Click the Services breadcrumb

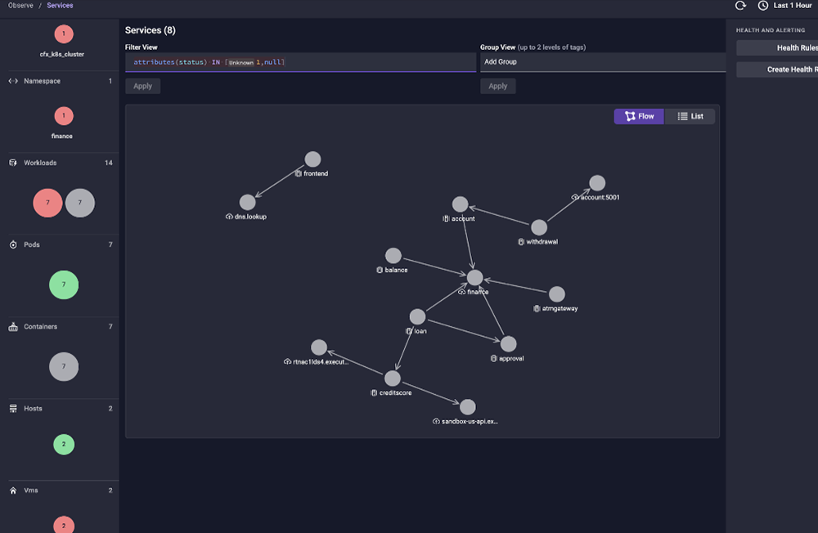(60, 6)
